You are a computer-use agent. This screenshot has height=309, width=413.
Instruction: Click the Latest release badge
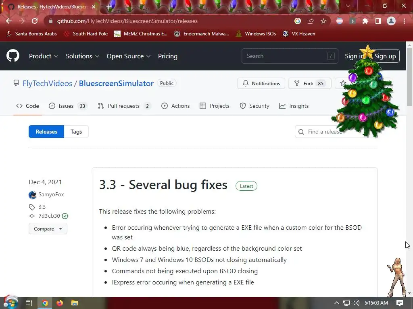tap(246, 186)
